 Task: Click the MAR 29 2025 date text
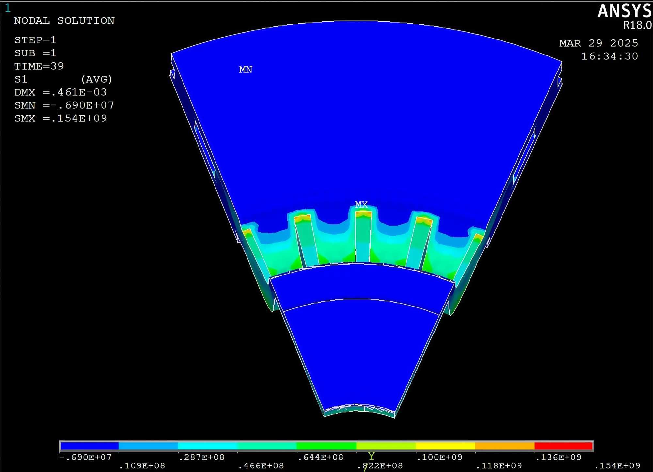tap(598, 43)
